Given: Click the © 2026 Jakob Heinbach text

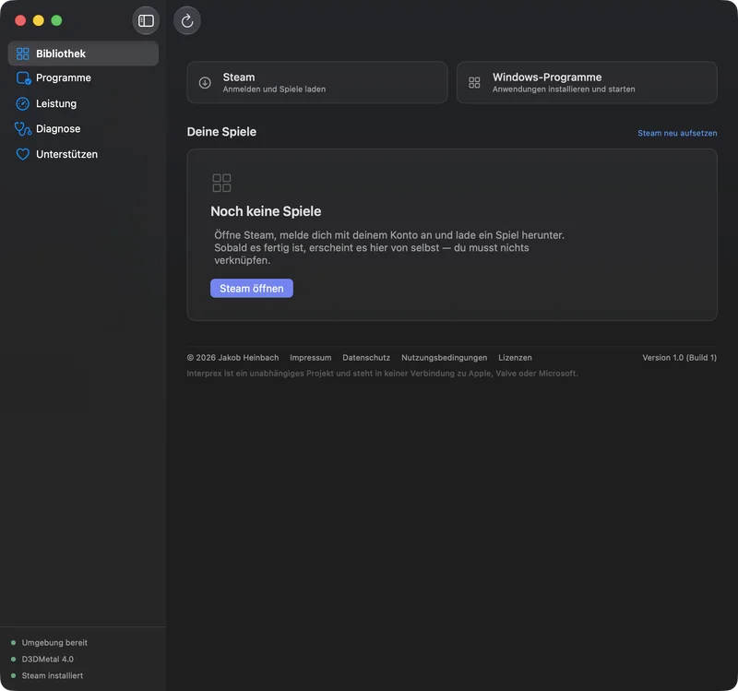Looking at the screenshot, I should coord(233,358).
